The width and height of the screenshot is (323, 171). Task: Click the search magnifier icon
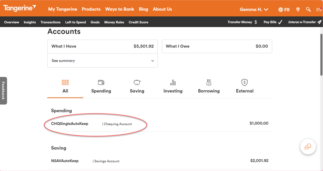(x=308, y=9)
